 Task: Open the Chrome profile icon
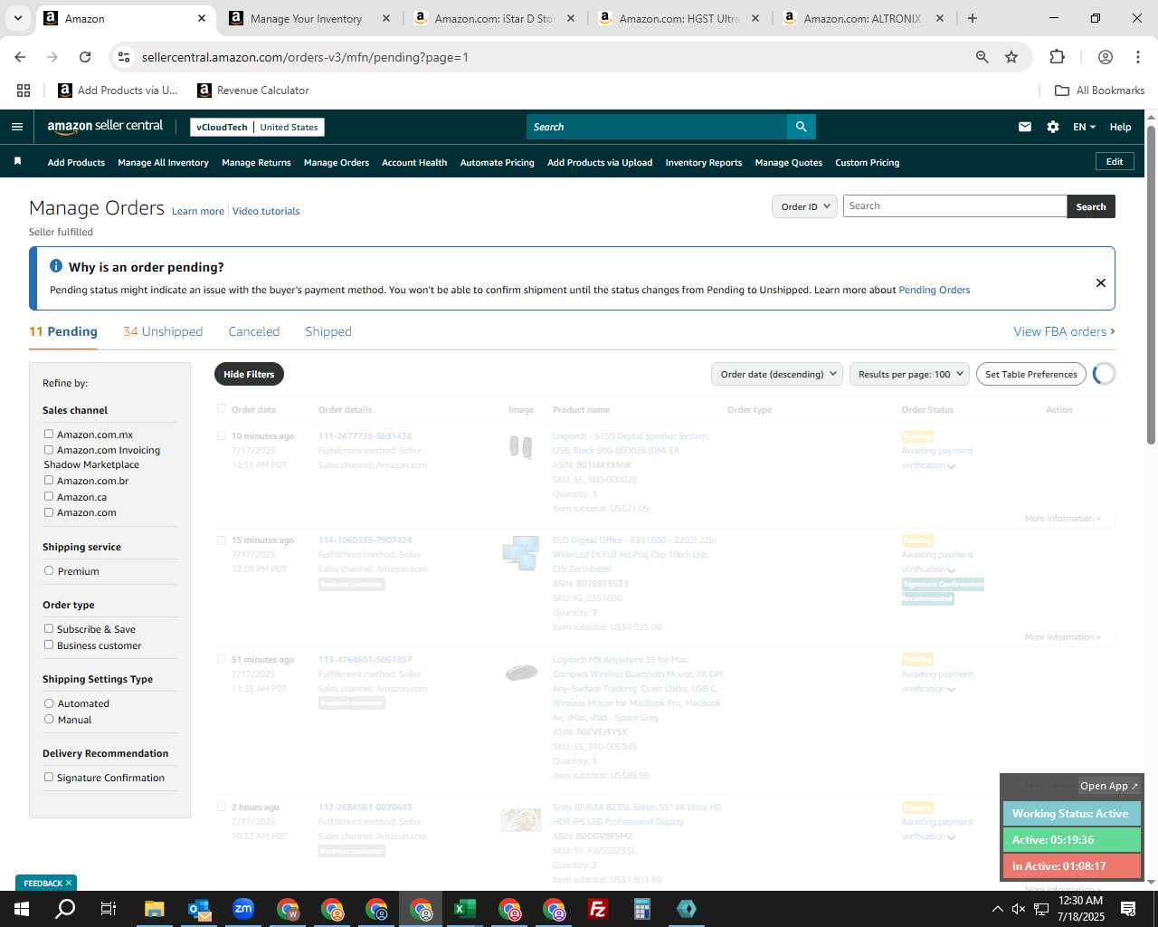pyautogui.click(x=1106, y=57)
